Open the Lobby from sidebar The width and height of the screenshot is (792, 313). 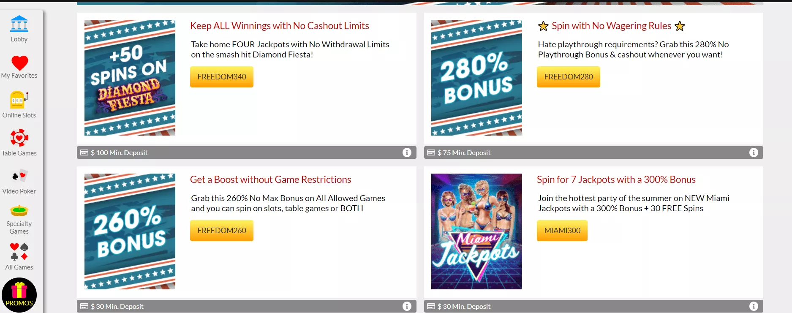coord(19,29)
